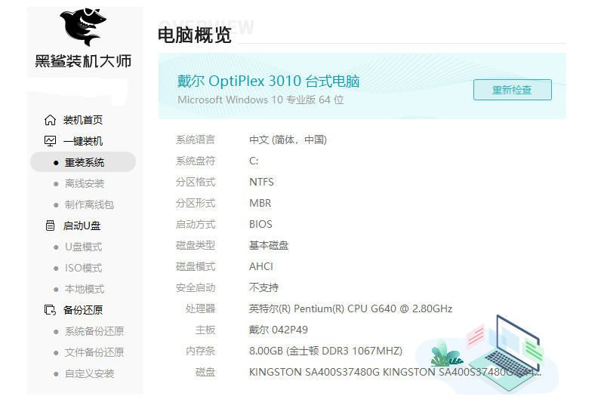Viewport: 604px width, 402px height.
Task: Click the 基本磁盘 value
Action: pyautogui.click(x=269, y=245)
